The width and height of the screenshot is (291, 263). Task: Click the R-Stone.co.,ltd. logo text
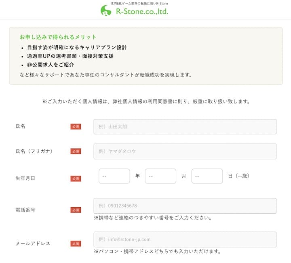click(x=141, y=12)
